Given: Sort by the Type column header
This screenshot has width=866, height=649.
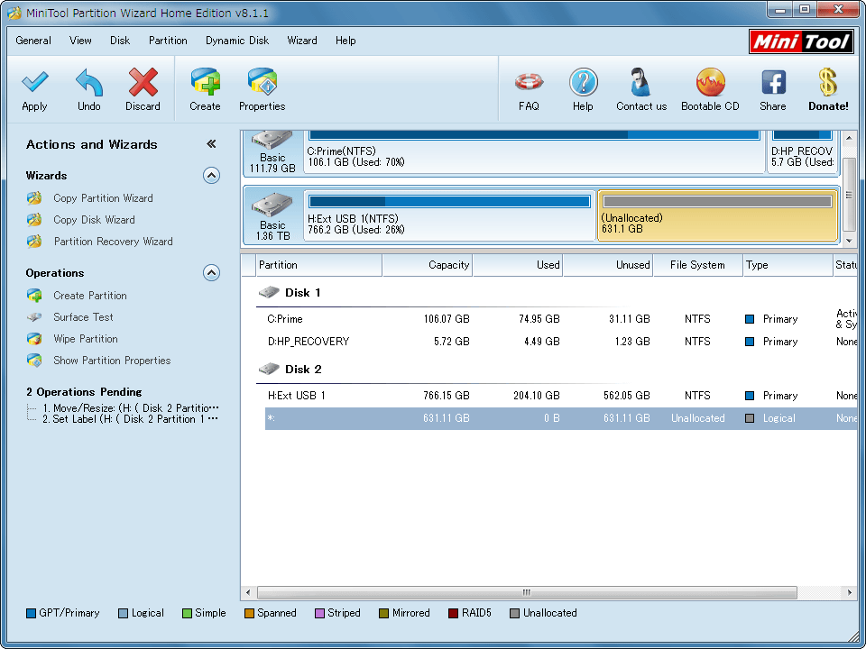Looking at the screenshot, I should click(x=788, y=265).
